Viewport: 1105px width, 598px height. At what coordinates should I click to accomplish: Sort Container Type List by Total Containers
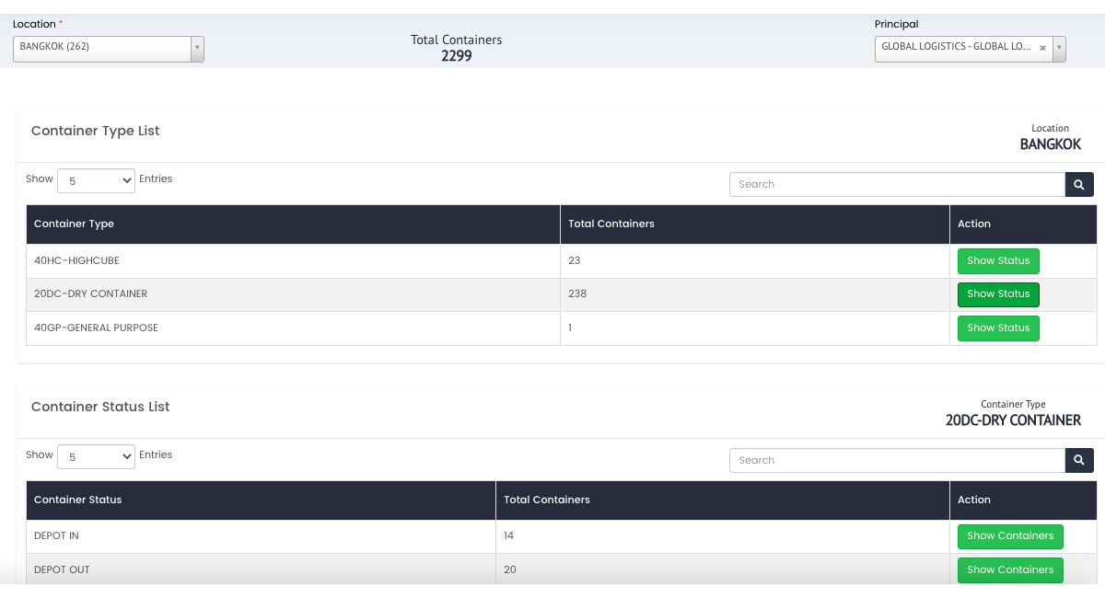(x=611, y=224)
